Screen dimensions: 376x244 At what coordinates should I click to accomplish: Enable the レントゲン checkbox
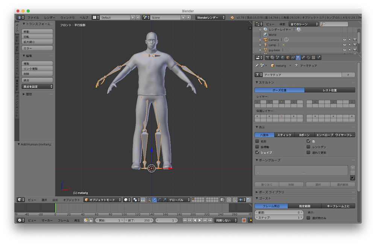[x=308, y=147]
